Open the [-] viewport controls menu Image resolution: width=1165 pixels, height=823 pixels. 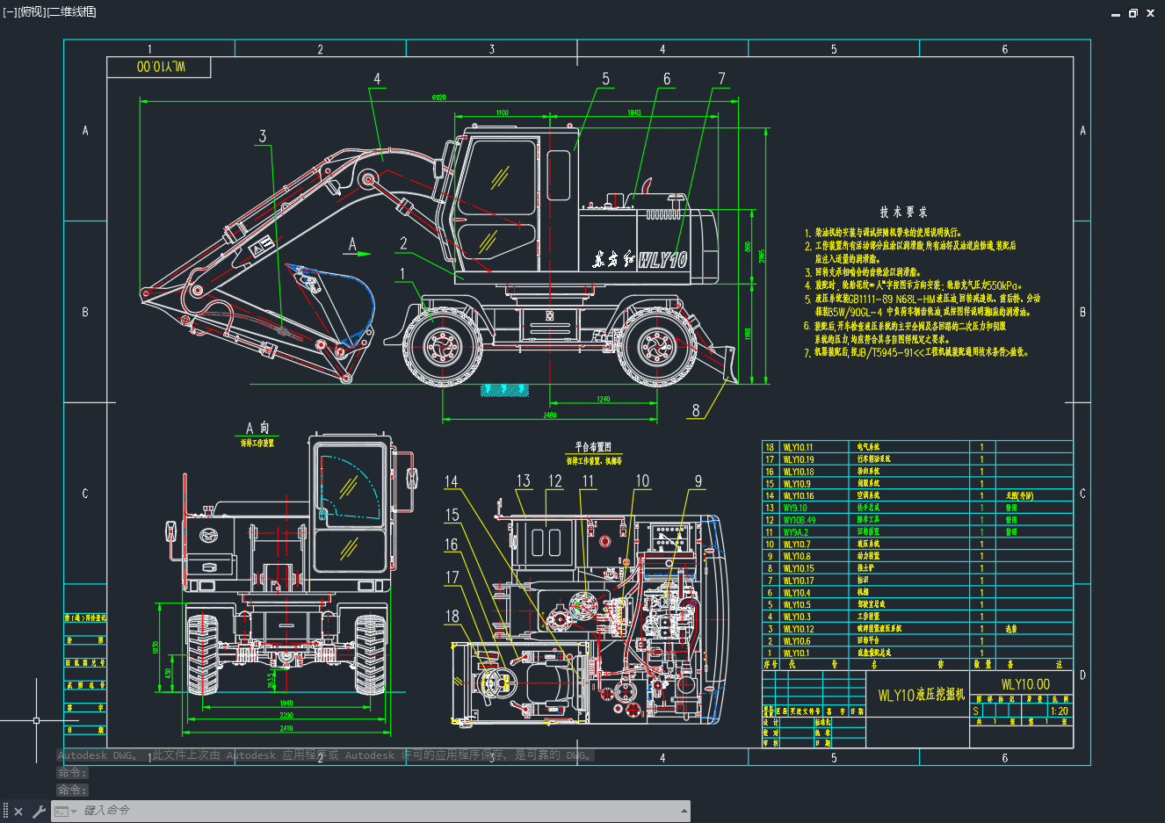coord(9,11)
